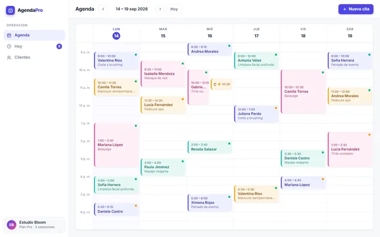Open Juliana Pardo Corte y brushing appointment
380x237 pixels.
tap(256, 114)
